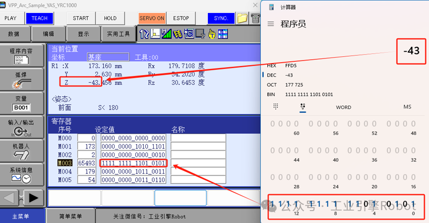Toggle calculator bit 8
The width and height of the screenshot is (429, 223).
coord(335,204)
